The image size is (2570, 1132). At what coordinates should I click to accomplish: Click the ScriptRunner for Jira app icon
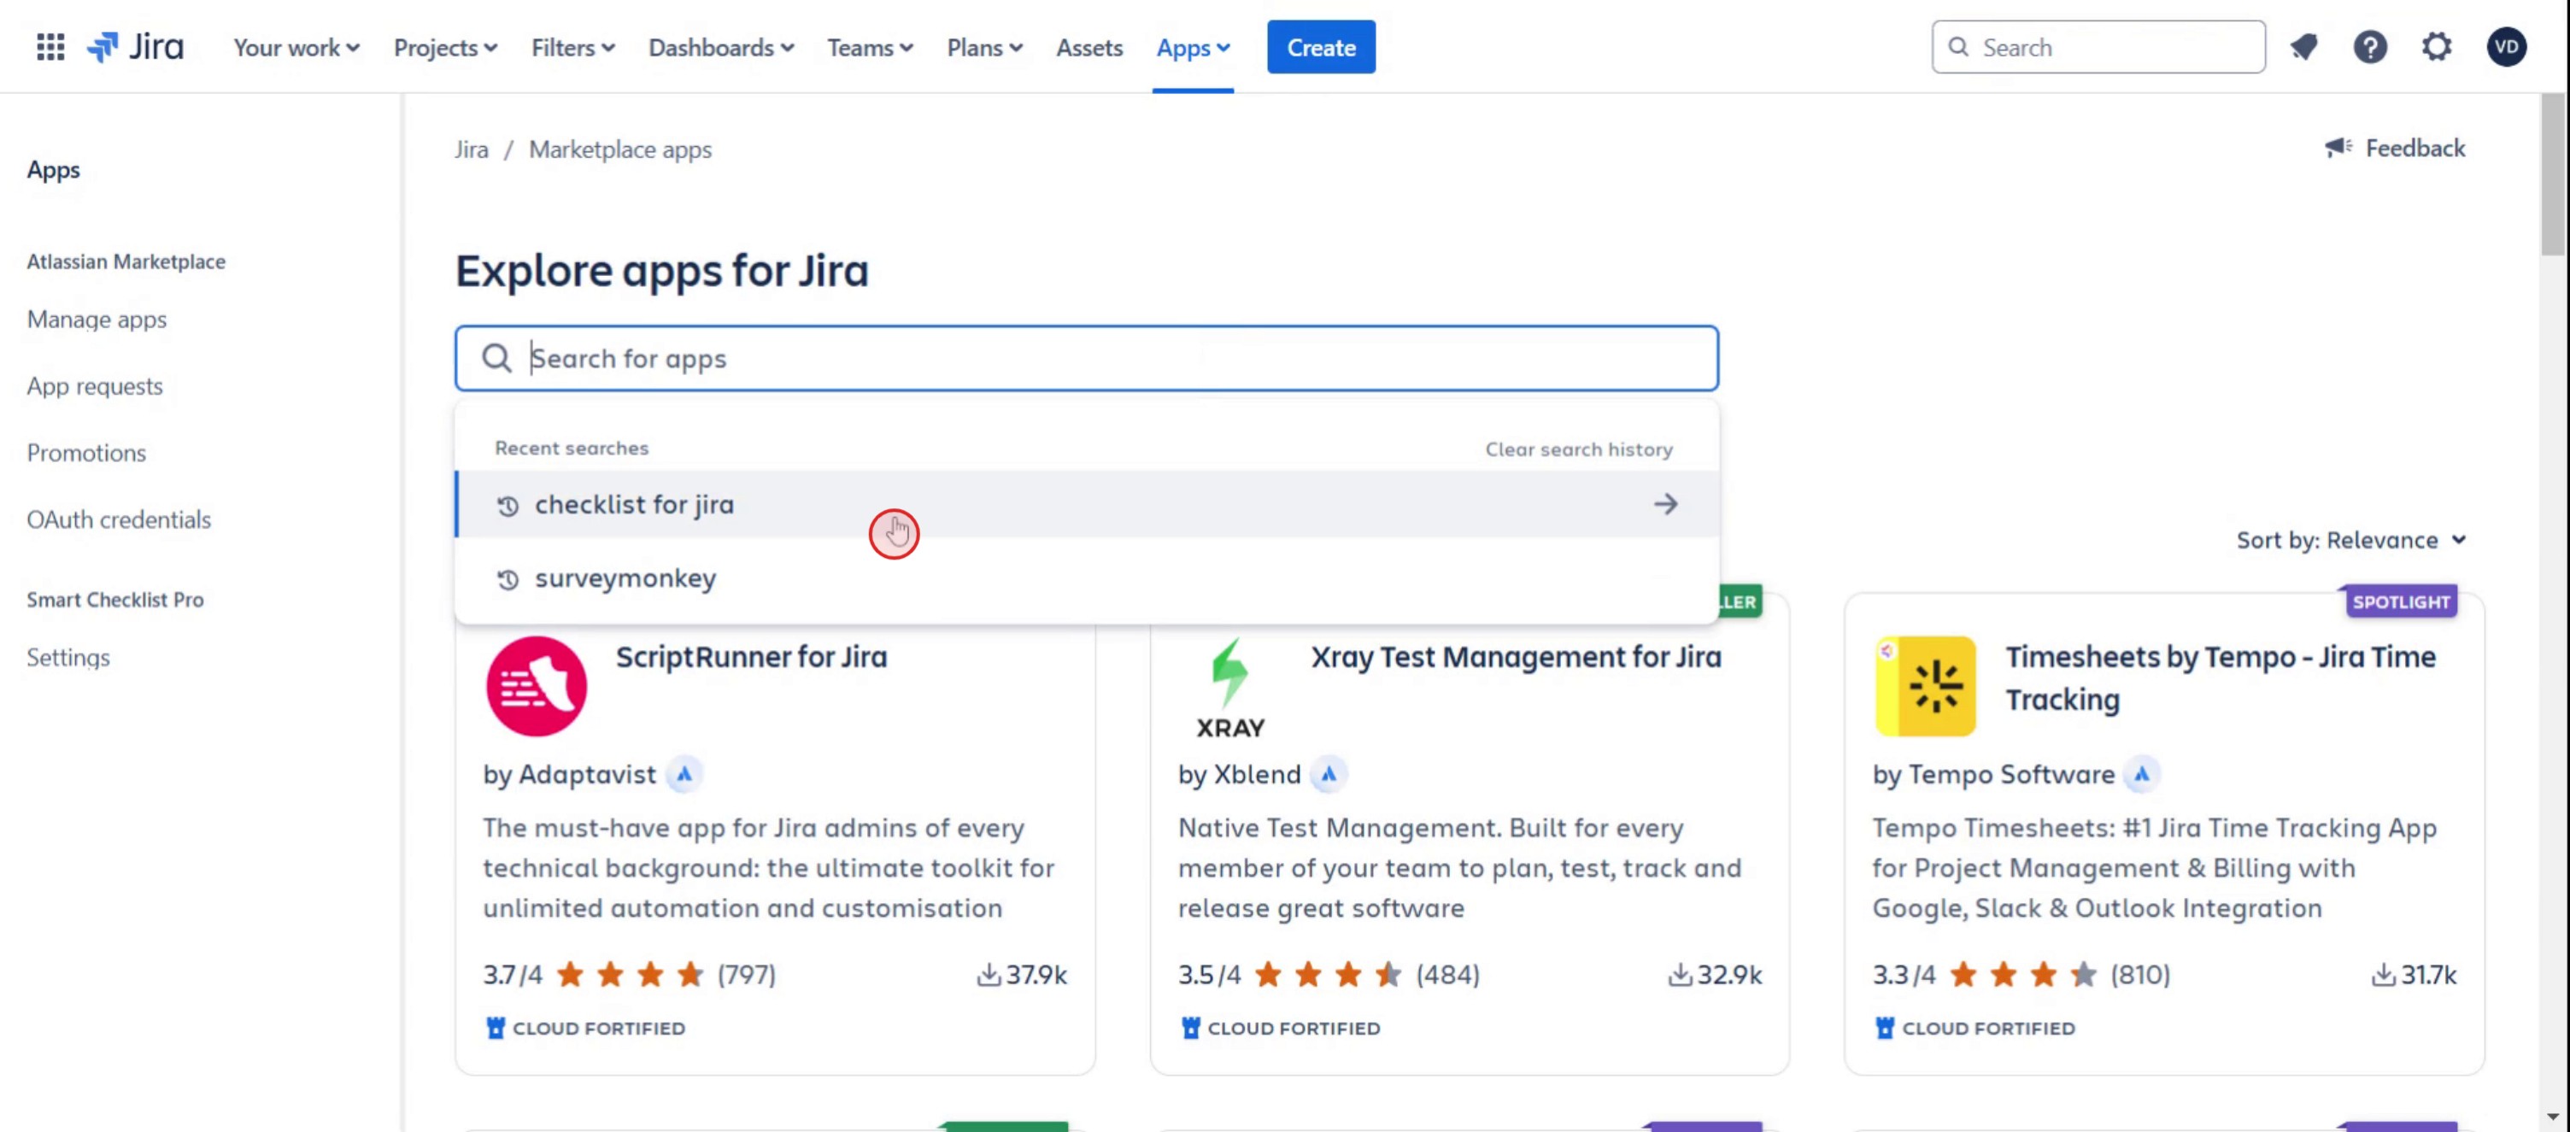pos(536,686)
